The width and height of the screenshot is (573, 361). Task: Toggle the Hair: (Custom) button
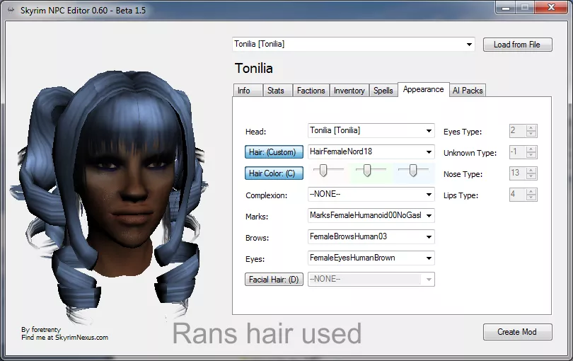point(274,152)
